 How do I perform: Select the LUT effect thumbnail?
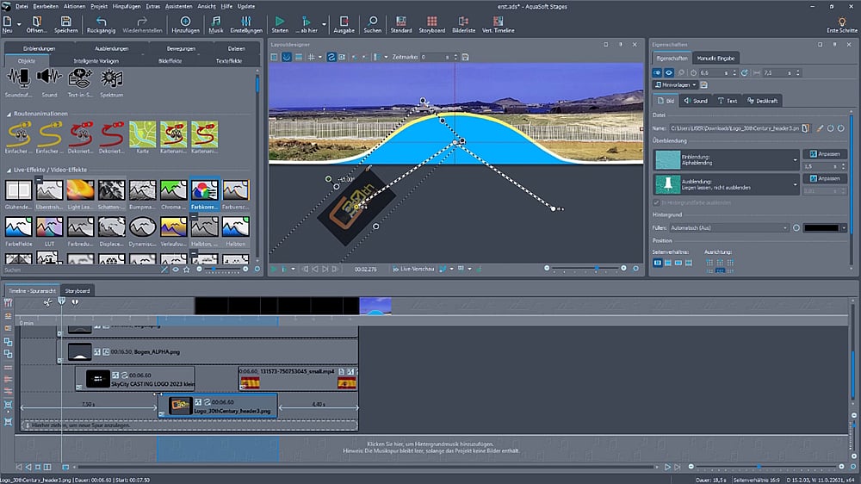click(x=51, y=227)
